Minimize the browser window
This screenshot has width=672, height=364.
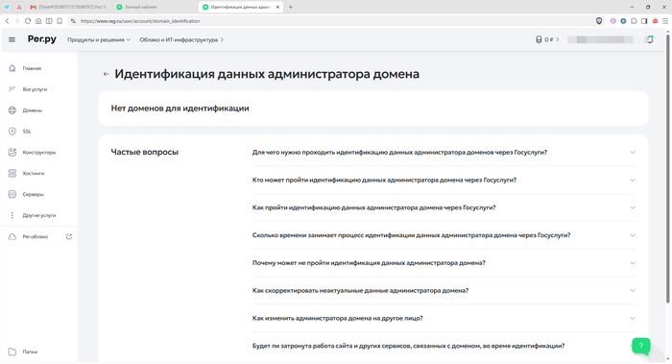632,7
